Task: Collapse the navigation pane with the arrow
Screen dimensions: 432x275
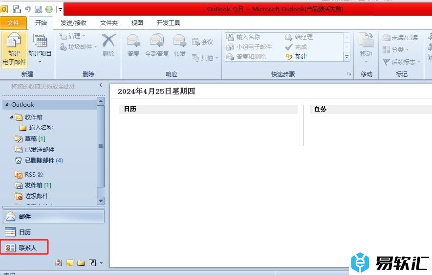Action: [x=101, y=85]
